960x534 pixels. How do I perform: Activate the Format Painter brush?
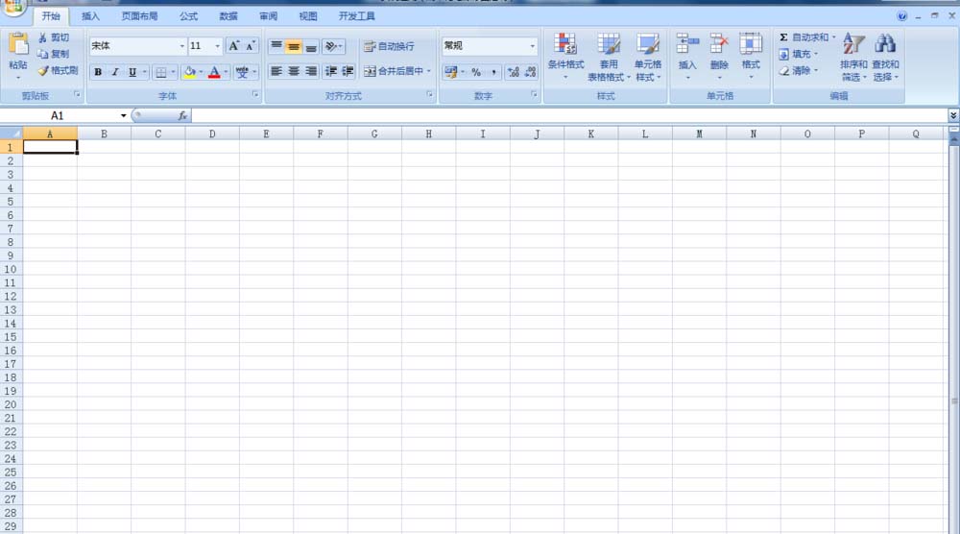point(43,70)
